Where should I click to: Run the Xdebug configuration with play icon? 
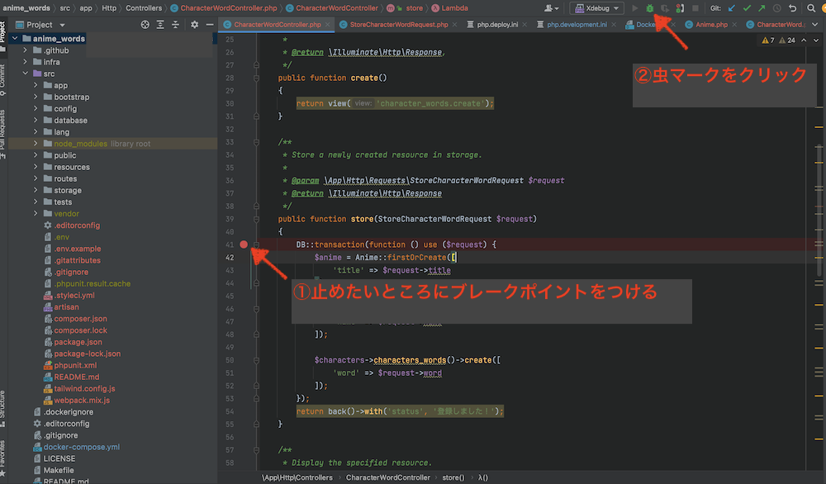click(634, 8)
